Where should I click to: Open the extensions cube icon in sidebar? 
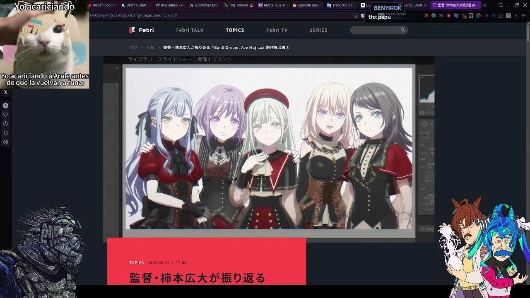[6, 133]
